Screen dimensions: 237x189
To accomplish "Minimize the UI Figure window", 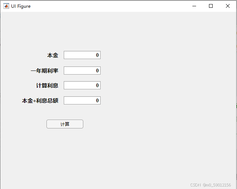I will (194, 6).
